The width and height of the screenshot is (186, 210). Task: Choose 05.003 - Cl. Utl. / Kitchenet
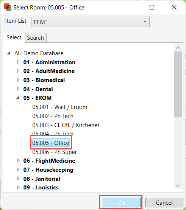point(66,125)
